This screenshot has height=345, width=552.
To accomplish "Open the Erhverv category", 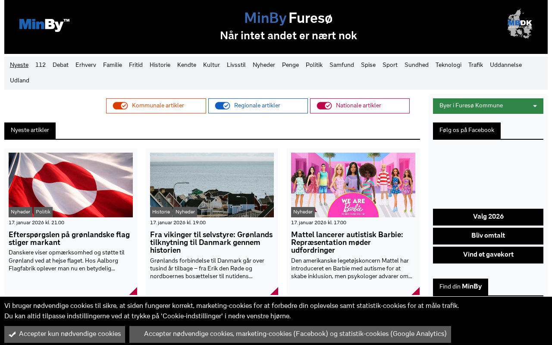I will [86, 65].
